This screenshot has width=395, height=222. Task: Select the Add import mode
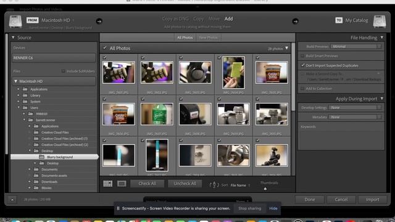pos(229,18)
